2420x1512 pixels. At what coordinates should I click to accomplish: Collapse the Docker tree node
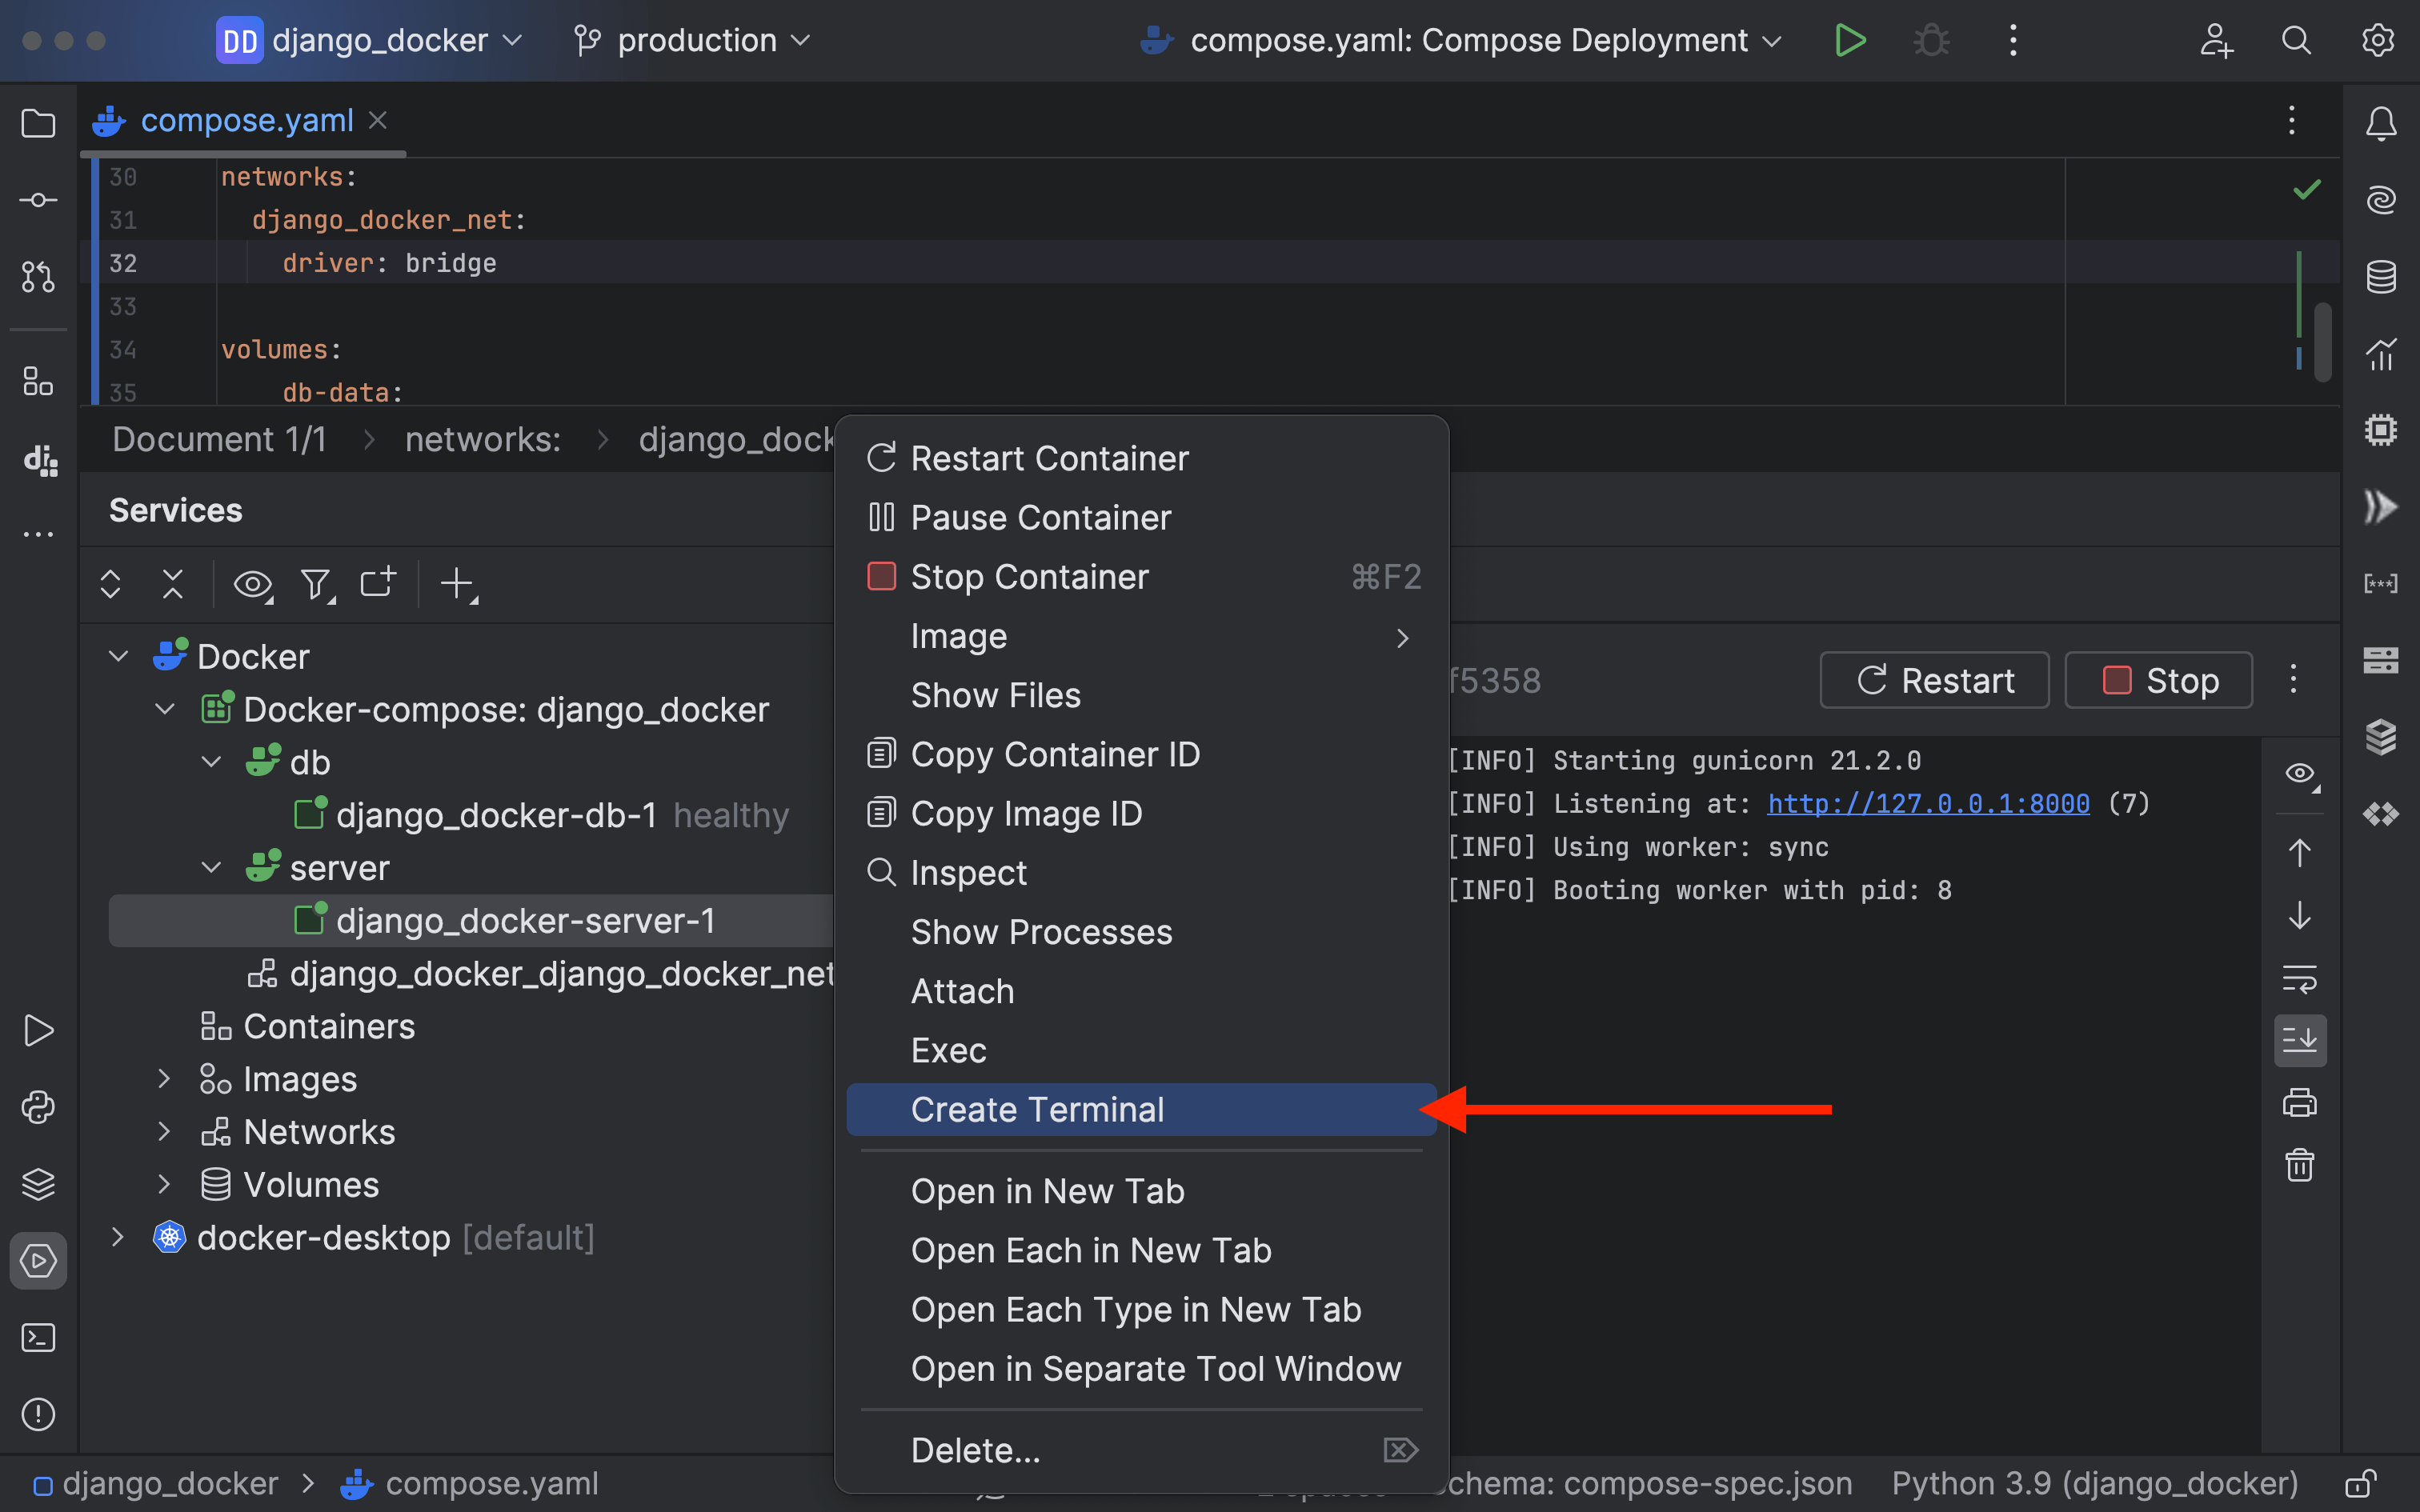pyautogui.click(x=118, y=656)
